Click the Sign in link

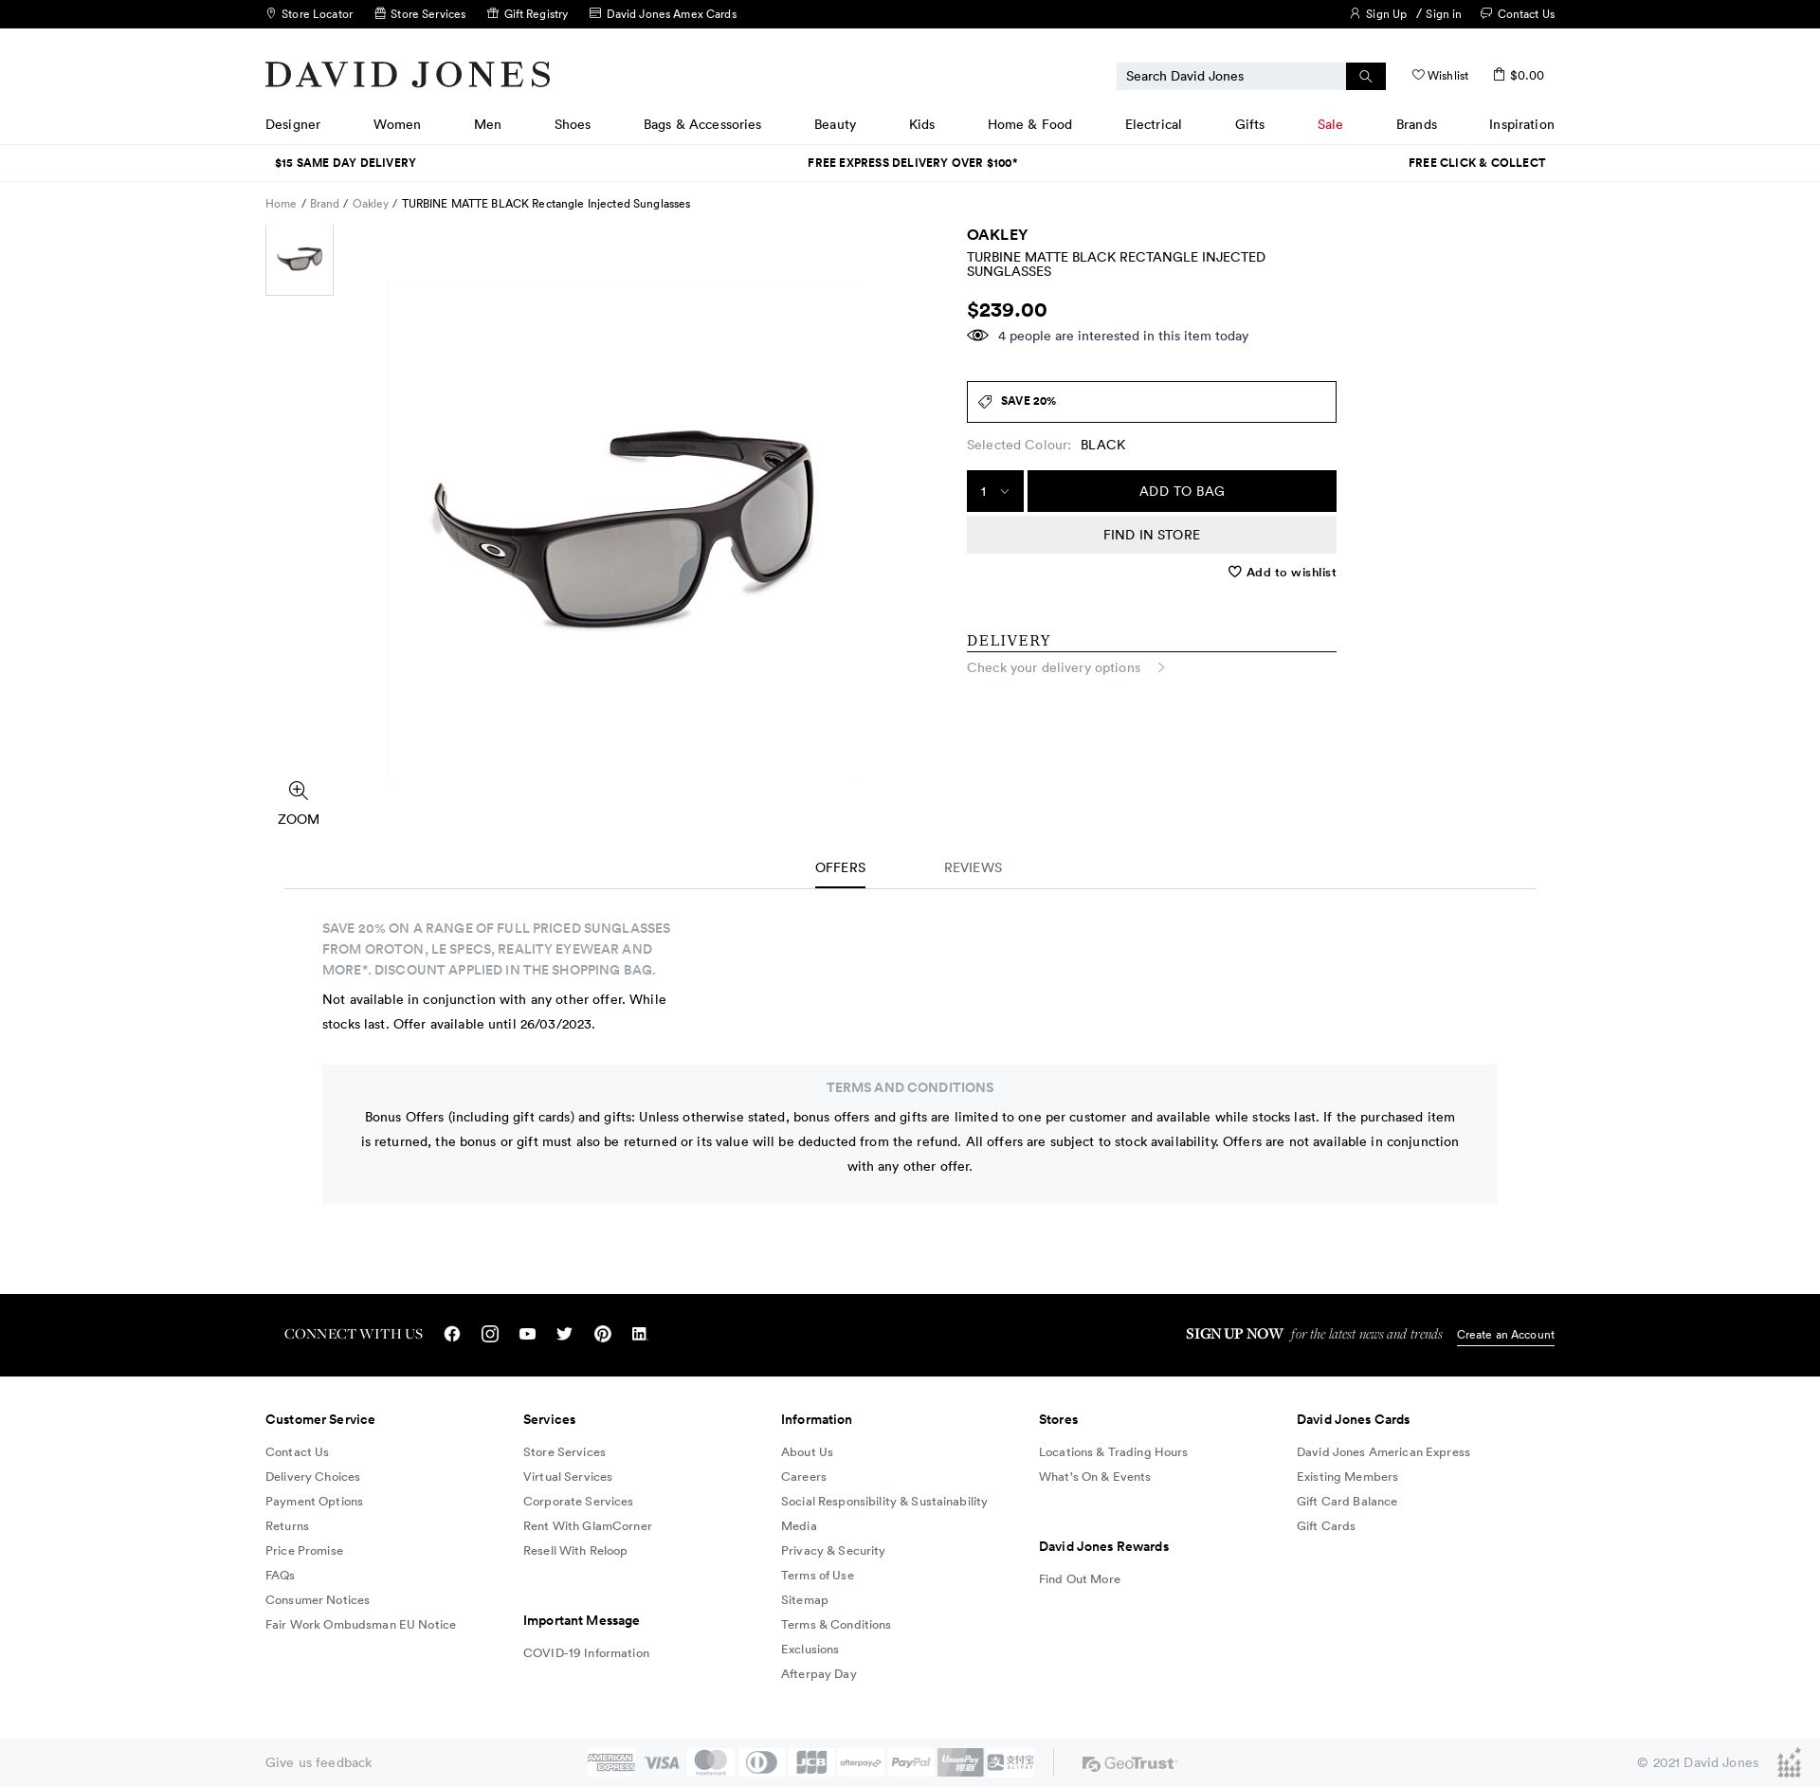pos(1443,14)
